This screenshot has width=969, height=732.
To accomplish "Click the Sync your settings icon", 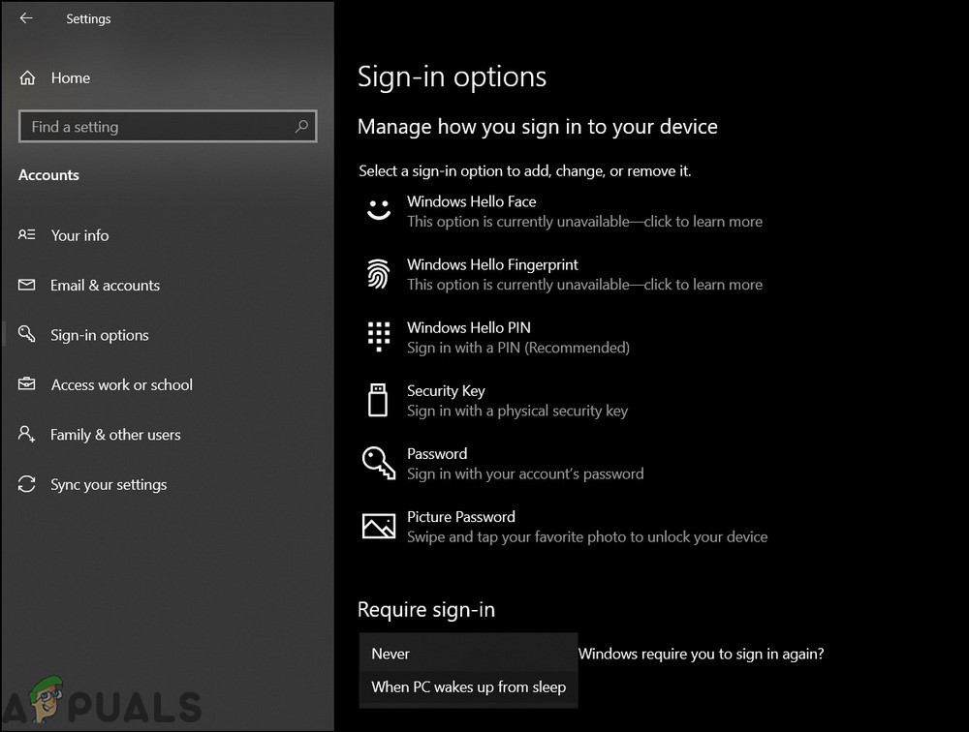I will tap(26, 484).
